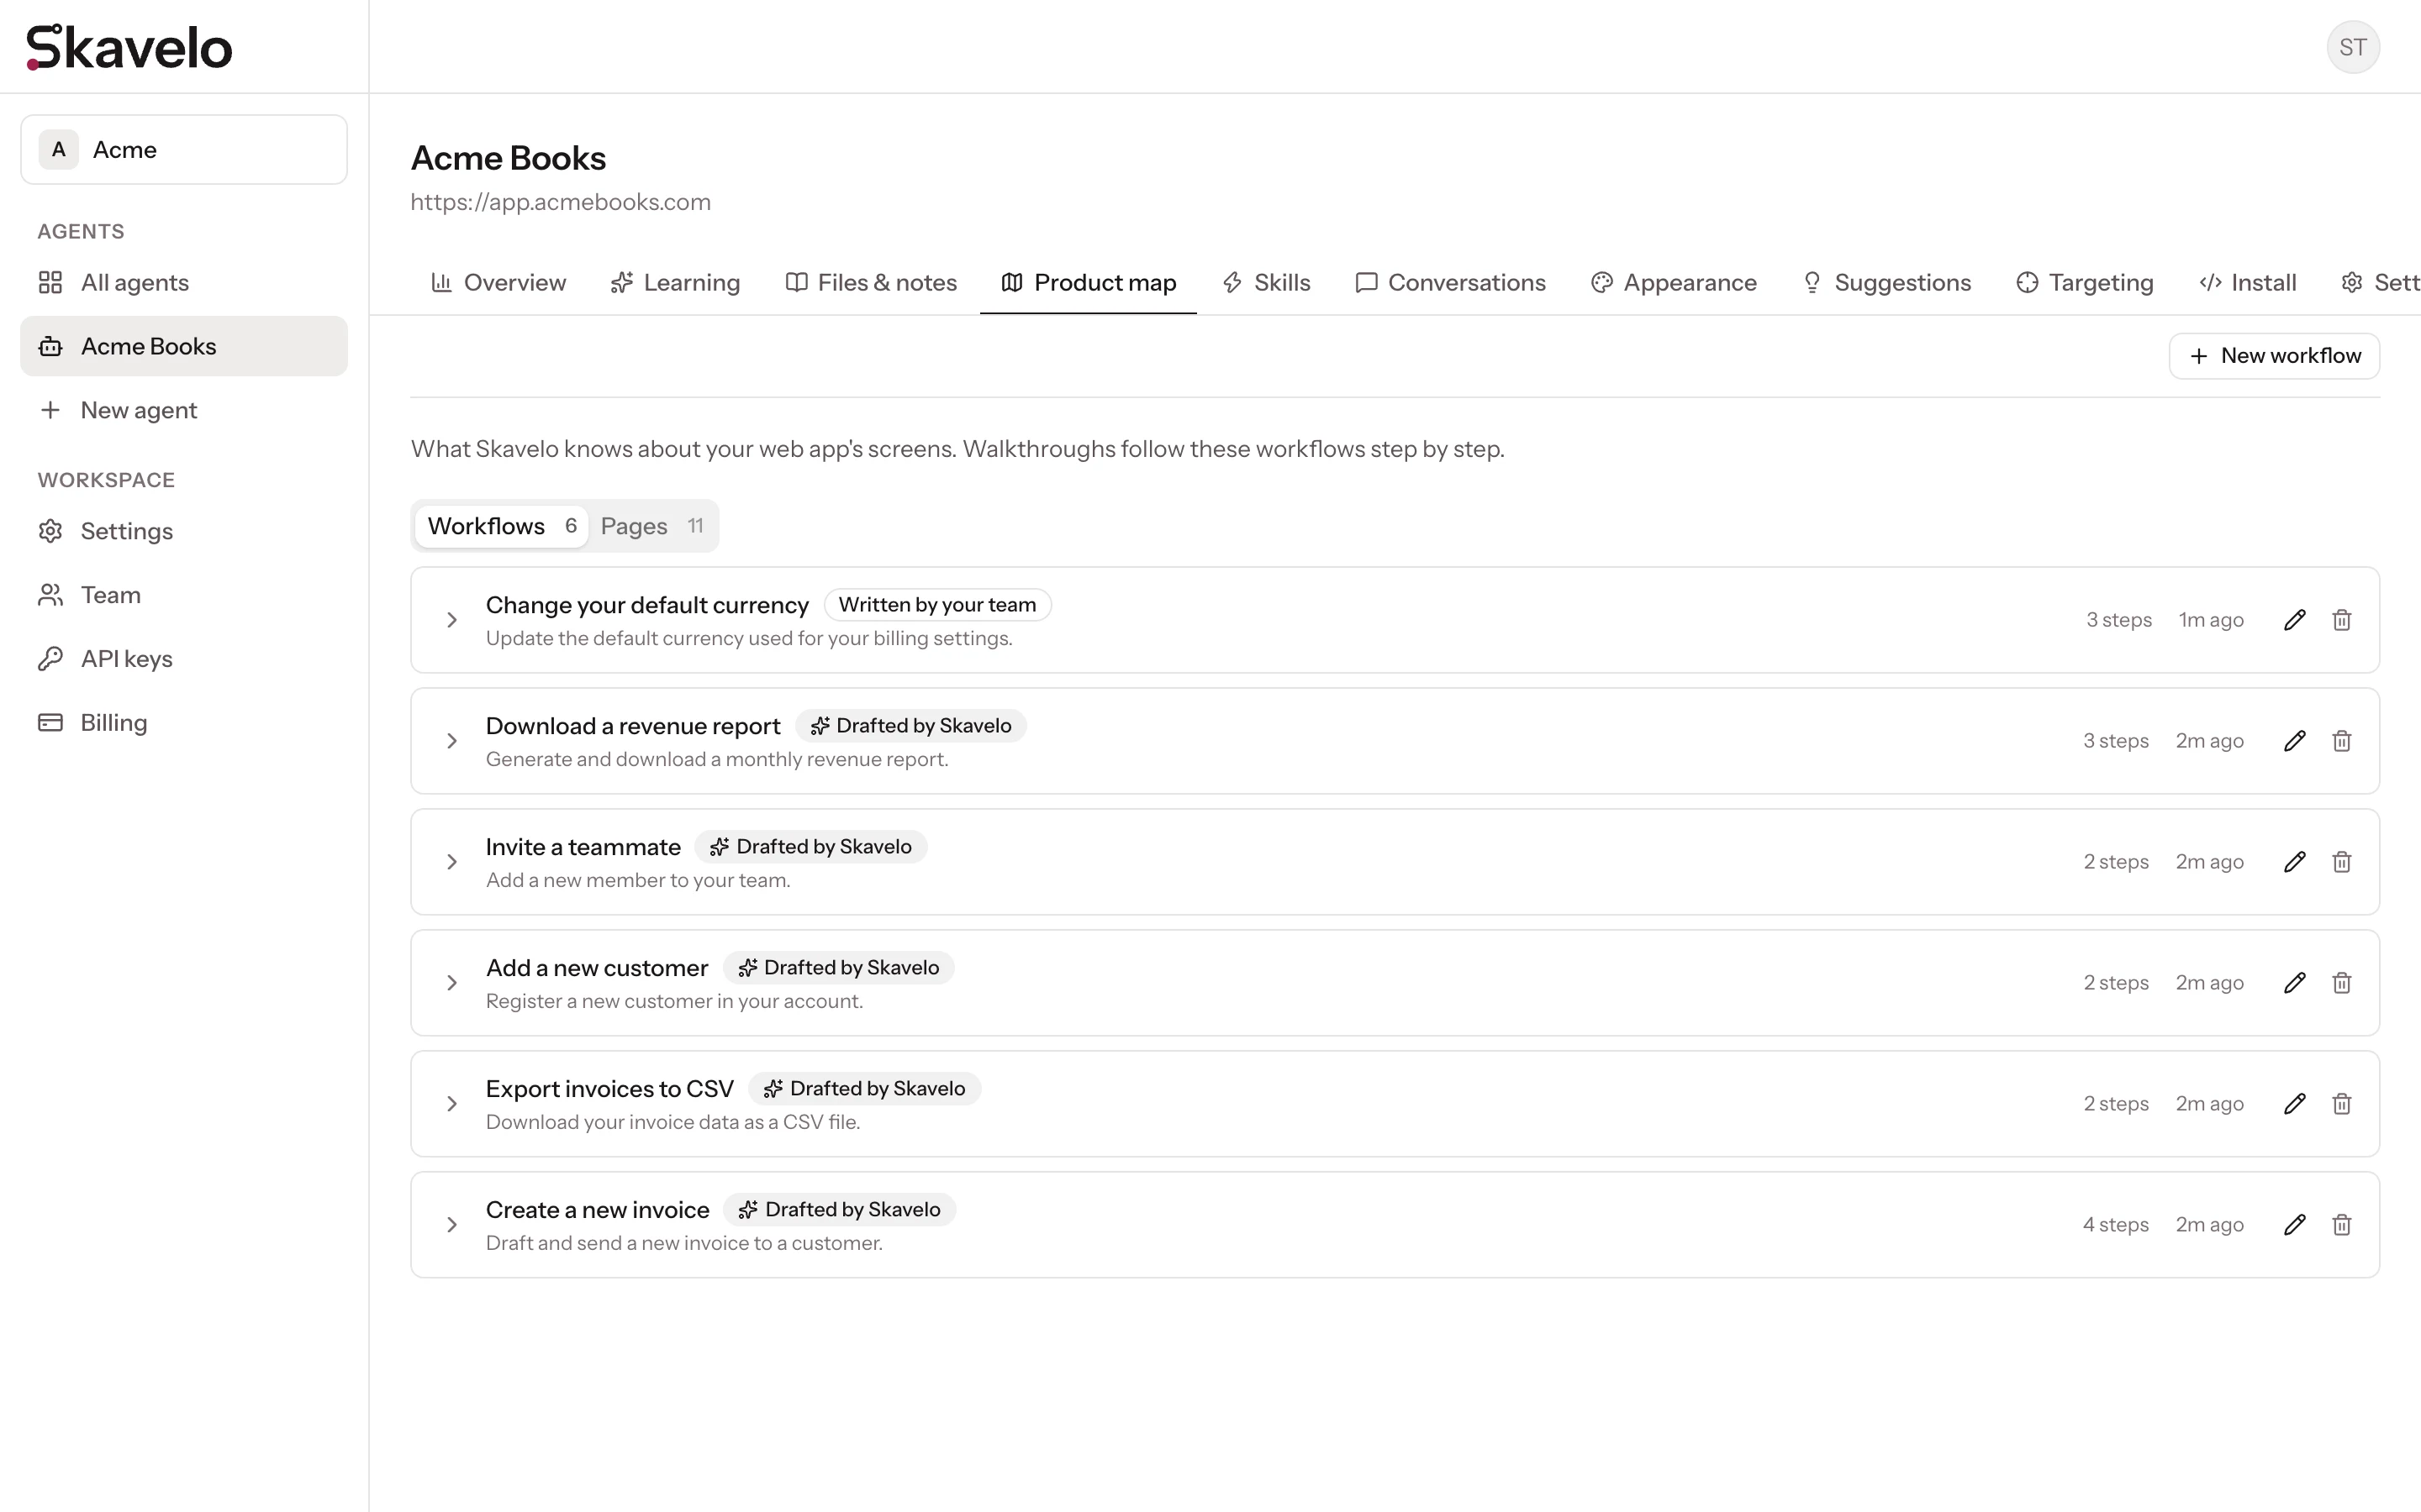Open the Skills tab

(x=1267, y=283)
